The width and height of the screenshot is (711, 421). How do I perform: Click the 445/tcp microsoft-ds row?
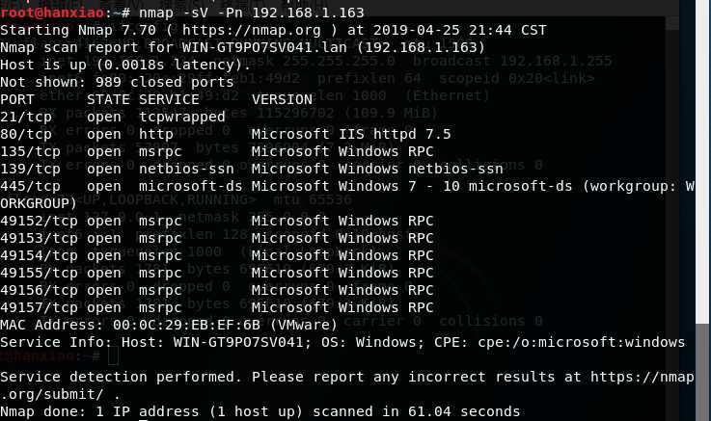point(347,195)
